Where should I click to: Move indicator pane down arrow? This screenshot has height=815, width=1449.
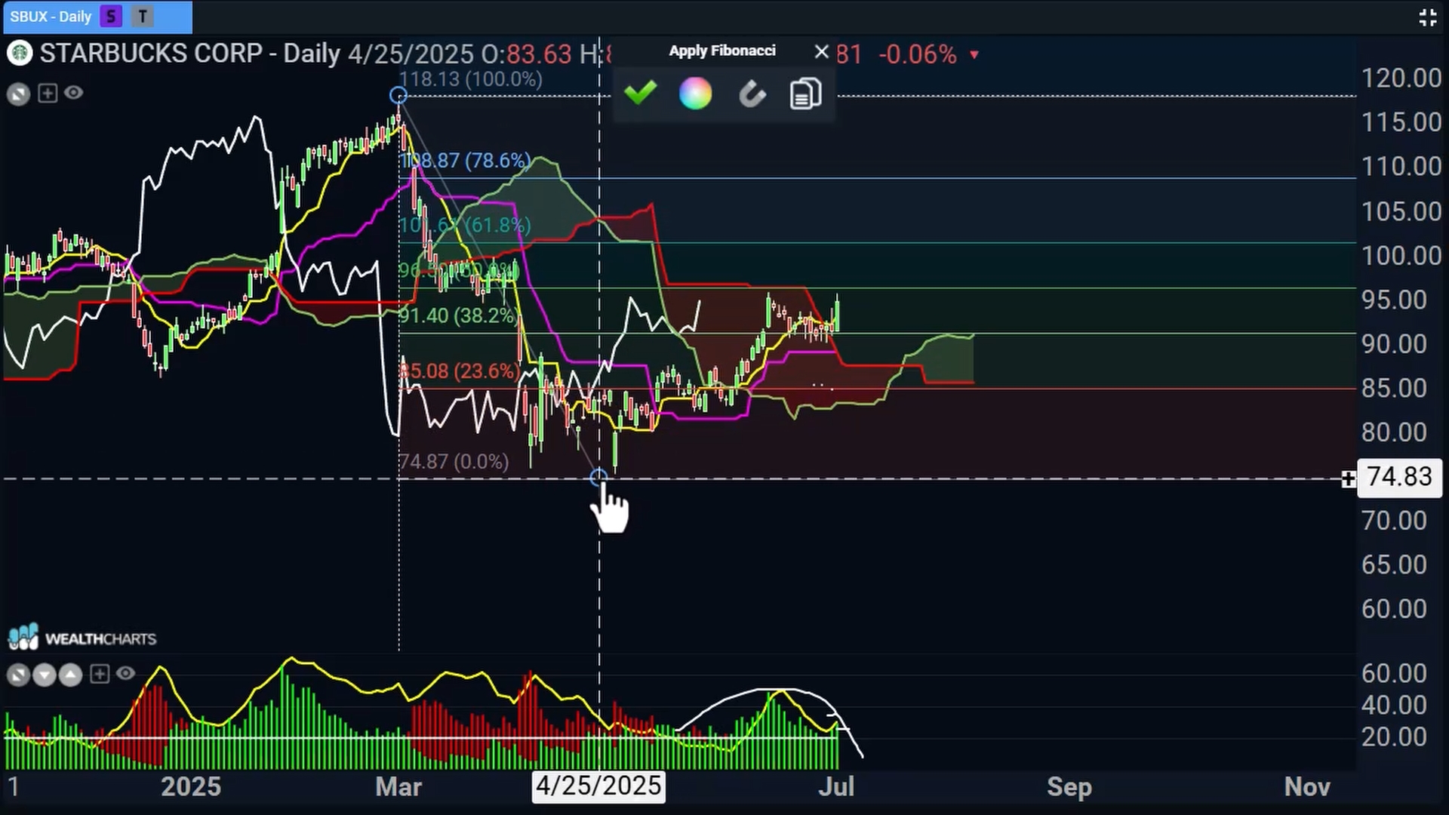click(x=45, y=674)
